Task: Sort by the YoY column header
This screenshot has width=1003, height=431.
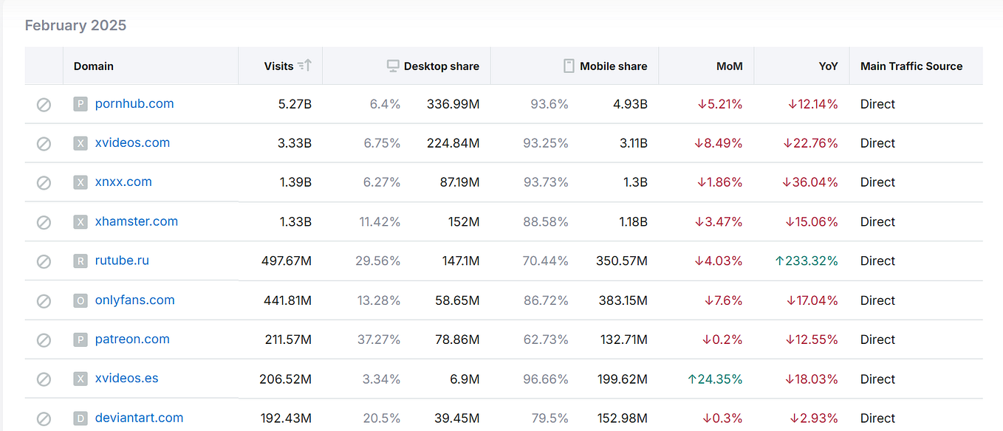Action: [829, 66]
